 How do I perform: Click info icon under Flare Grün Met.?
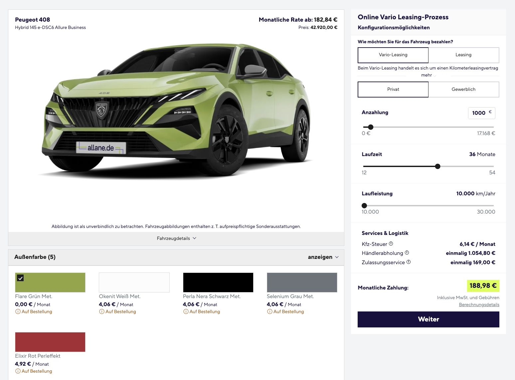pos(18,312)
